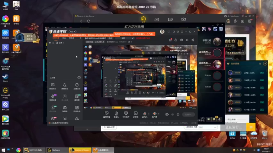Select the third scene tab

click(72, 38)
